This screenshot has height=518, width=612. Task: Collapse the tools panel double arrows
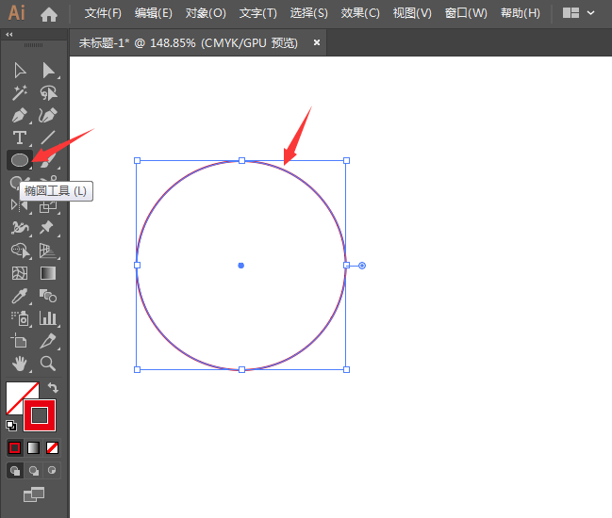(9, 34)
